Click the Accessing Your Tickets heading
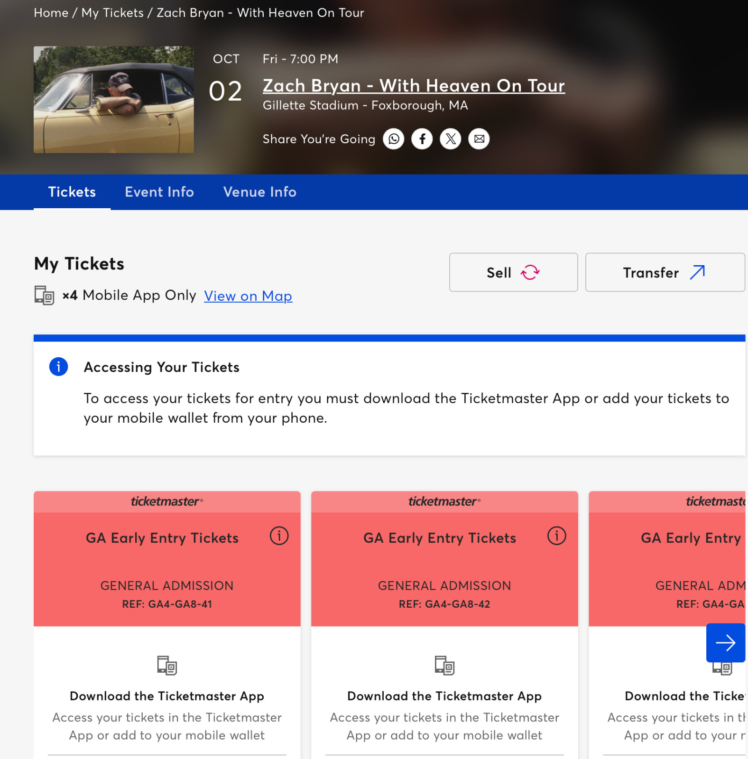Screen dimensions: 748x759 click(162, 367)
